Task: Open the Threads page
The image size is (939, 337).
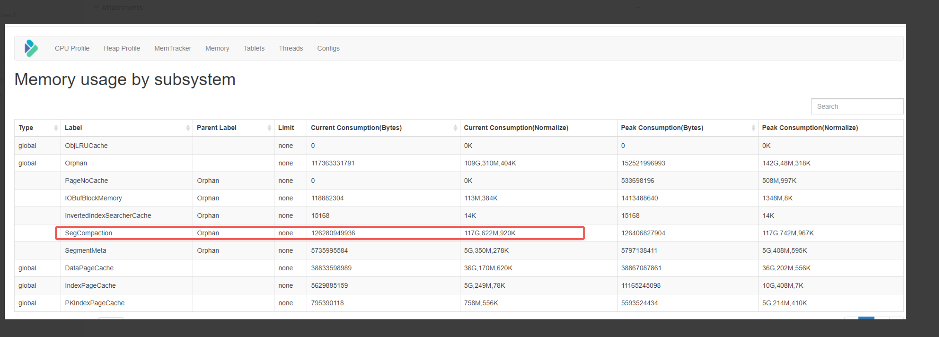Action: pos(290,48)
